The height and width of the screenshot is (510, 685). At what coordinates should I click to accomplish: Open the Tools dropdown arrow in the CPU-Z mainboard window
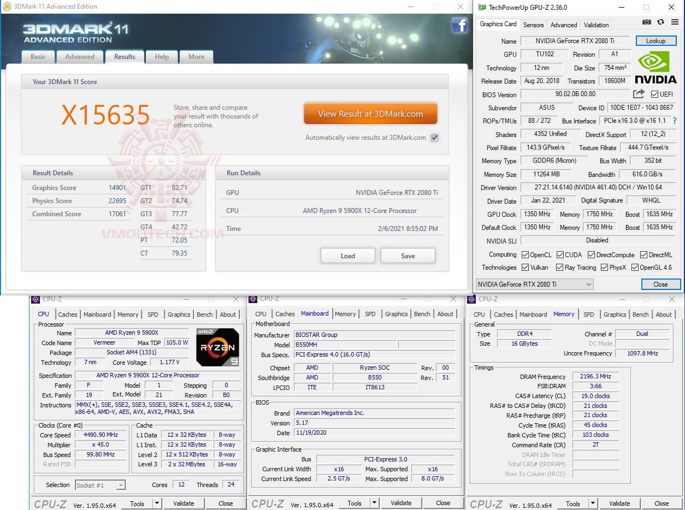click(x=374, y=503)
